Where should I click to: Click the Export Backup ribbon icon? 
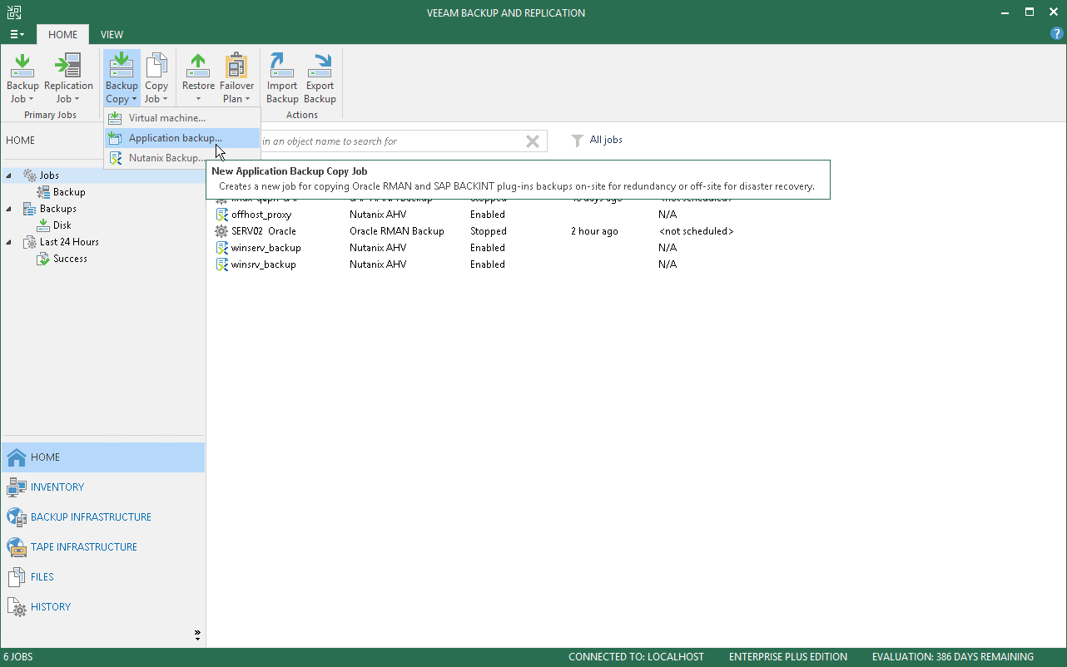coord(320,66)
